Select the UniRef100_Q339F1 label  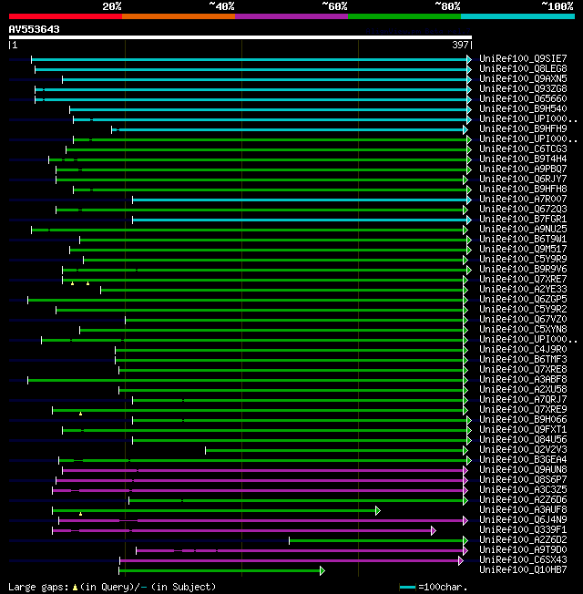(523, 530)
